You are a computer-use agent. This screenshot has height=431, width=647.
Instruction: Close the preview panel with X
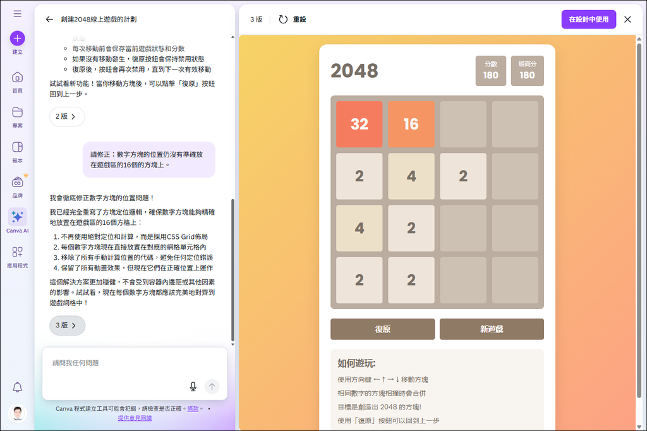627,20
